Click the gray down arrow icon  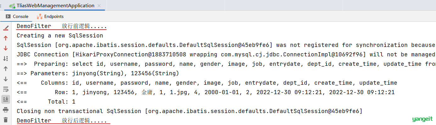6,79
